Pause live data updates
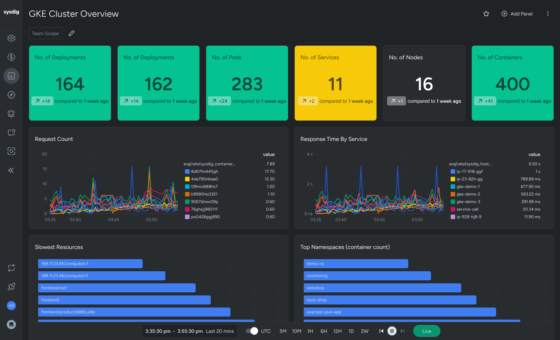The width and height of the screenshot is (560, 340). point(392,331)
